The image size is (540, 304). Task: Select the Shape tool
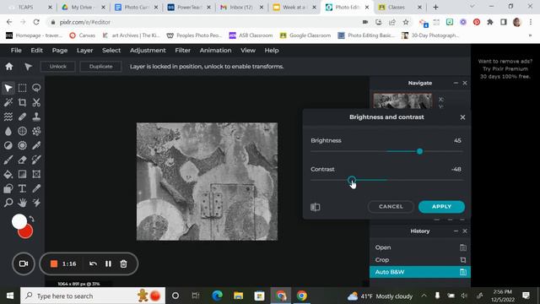click(8, 188)
